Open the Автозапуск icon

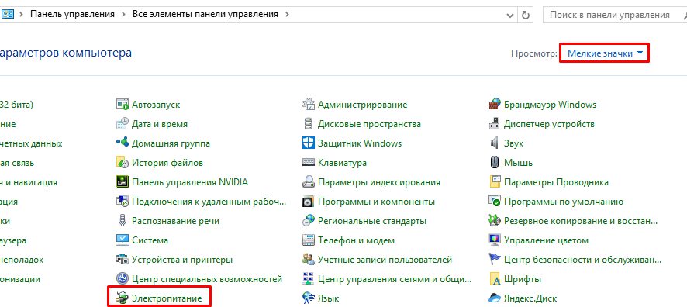point(123,105)
